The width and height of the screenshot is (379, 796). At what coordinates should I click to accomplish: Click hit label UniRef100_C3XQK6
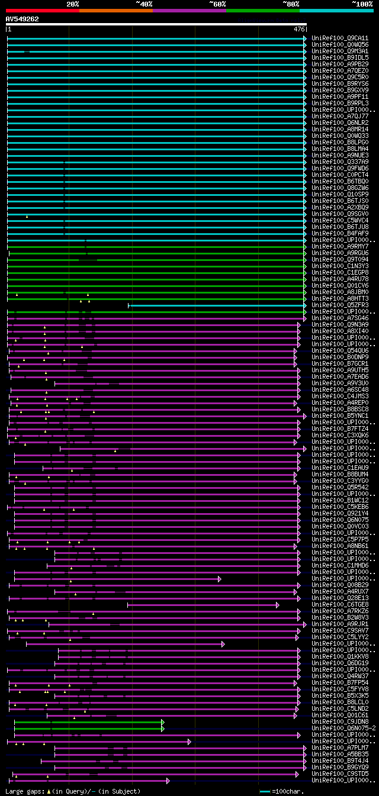[340, 436]
